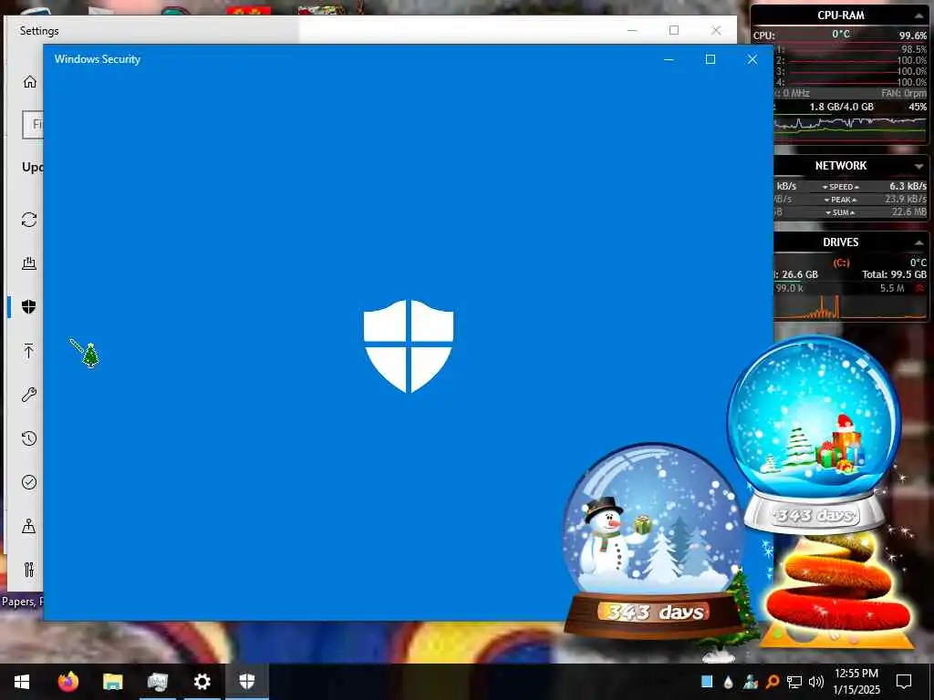The image size is (934, 700).
Task: Click the Windows Security title text
Action: click(97, 59)
